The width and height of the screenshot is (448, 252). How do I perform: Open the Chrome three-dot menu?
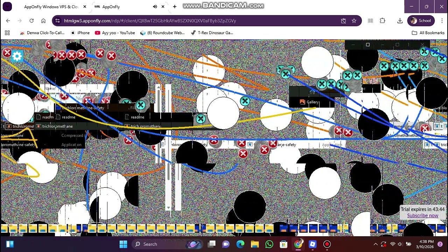point(441,21)
